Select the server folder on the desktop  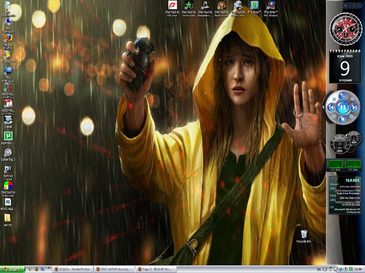[8, 217]
